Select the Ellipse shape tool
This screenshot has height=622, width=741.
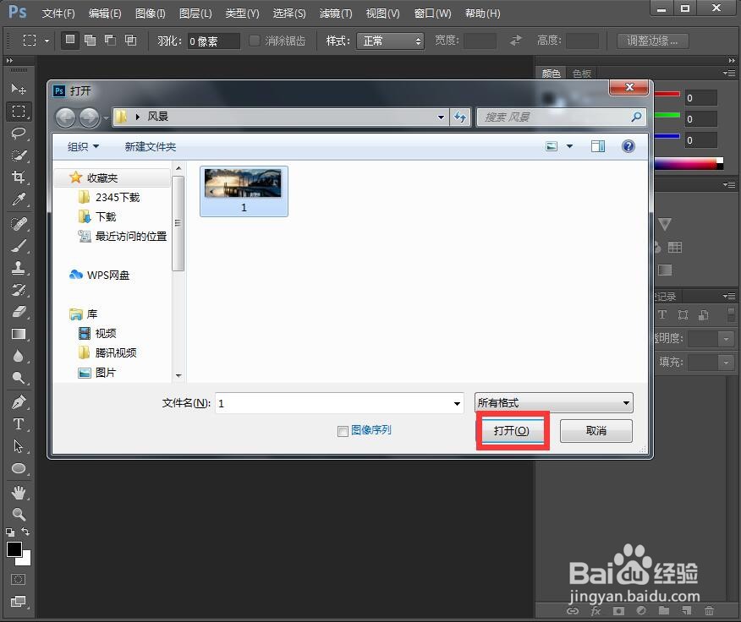[19, 468]
